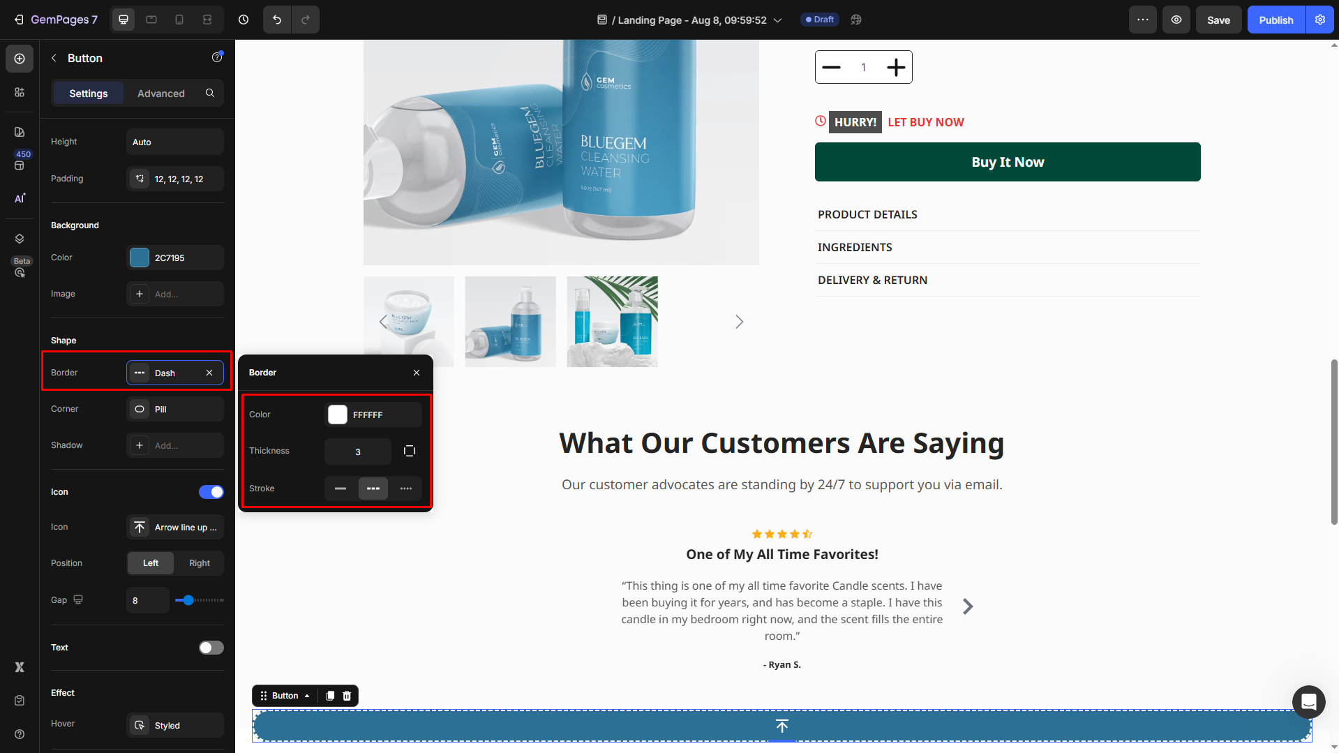
Task: Click the Publish button
Action: pos(1276,20)
